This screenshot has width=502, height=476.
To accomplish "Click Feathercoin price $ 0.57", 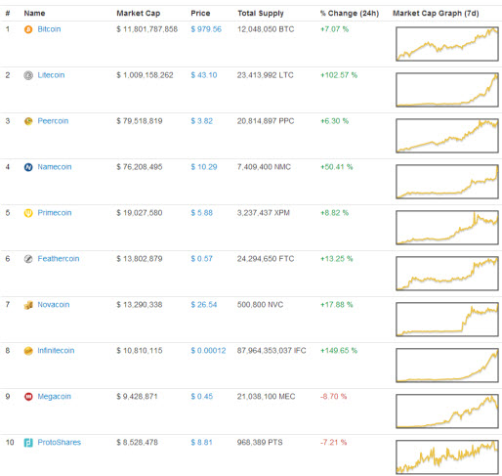I will pyautogui.click(x=202, y=259).
